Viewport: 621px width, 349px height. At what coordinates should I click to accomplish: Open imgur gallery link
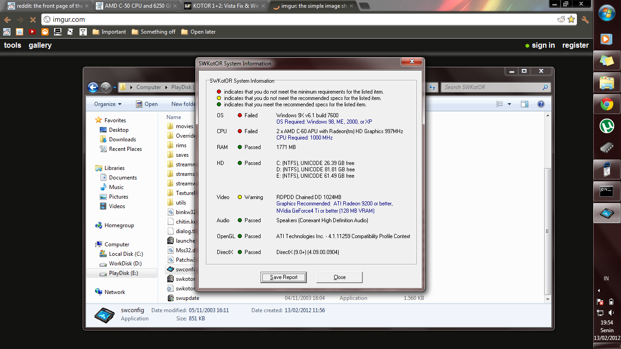40,45
